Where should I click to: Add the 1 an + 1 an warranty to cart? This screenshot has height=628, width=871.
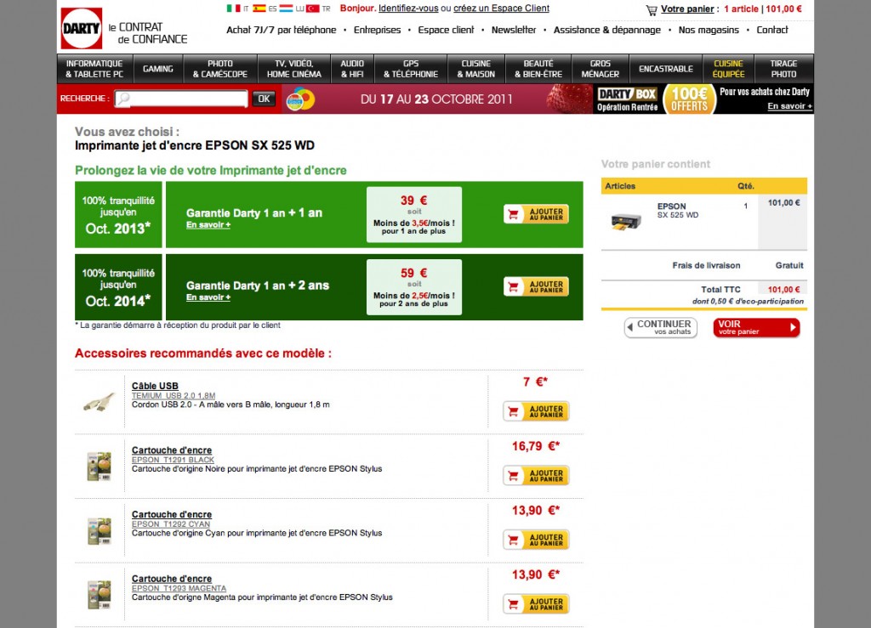[536, 214]
